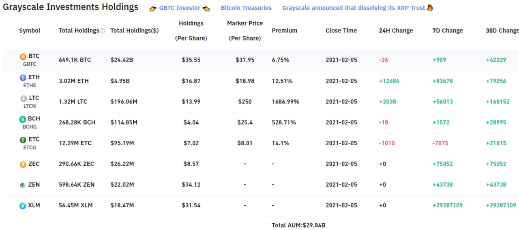Click the Total Holdings help question icon

coord(102,31)
